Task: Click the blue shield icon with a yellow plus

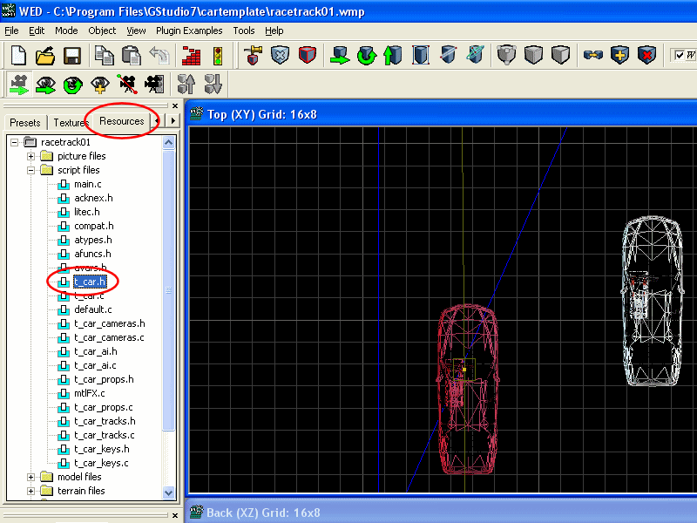Action: click(619, 56)
